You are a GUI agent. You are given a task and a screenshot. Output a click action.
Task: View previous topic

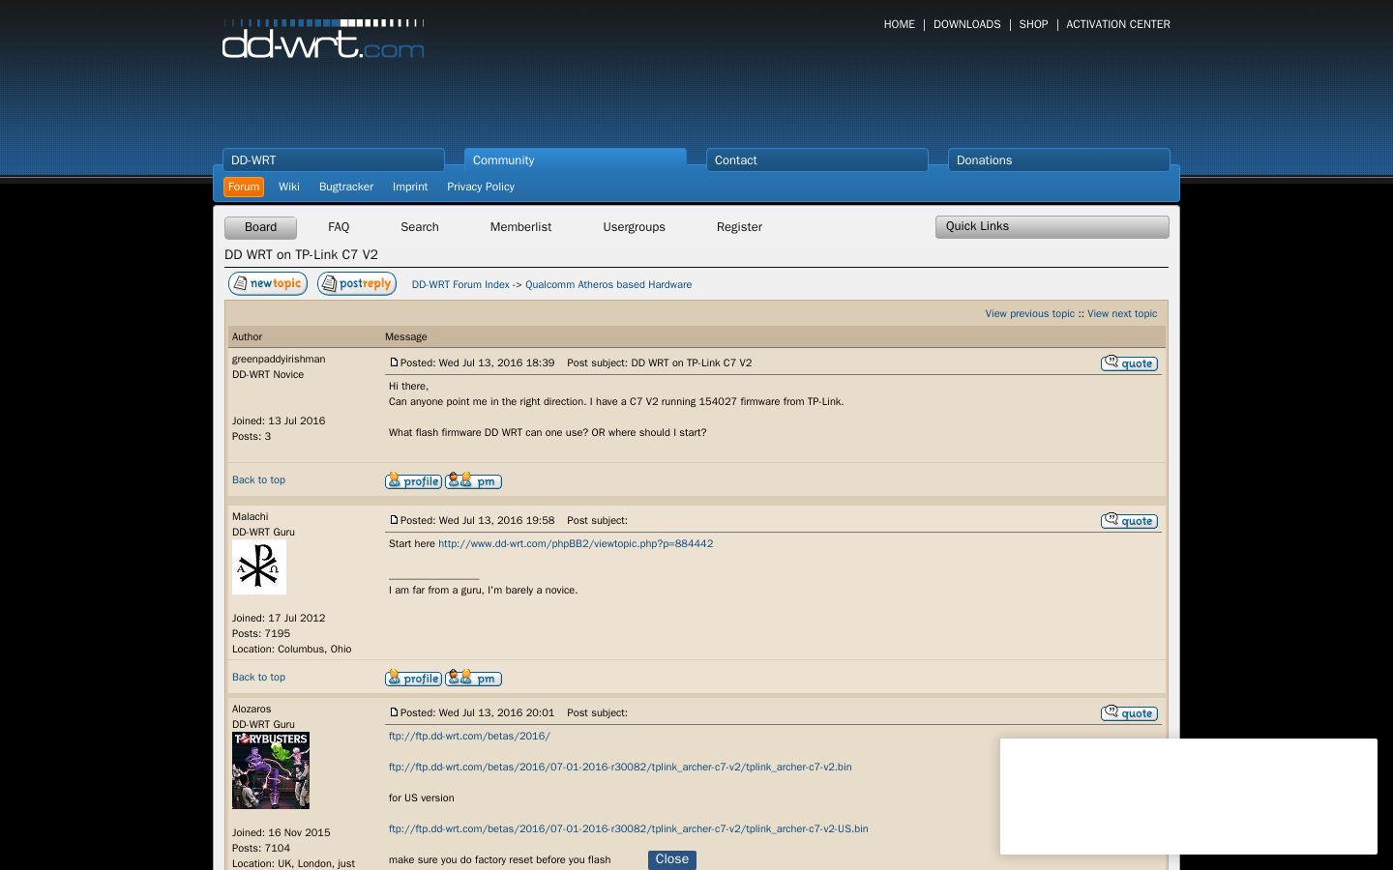point(1029,313)
